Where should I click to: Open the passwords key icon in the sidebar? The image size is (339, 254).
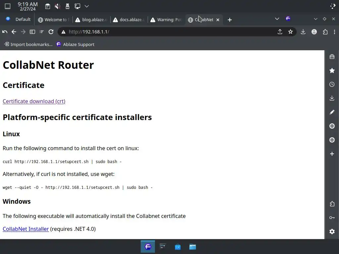[x=332, y=218]
